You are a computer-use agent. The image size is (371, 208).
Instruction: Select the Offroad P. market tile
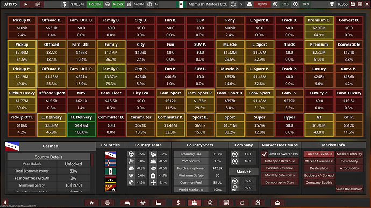[x=52, y=76]
